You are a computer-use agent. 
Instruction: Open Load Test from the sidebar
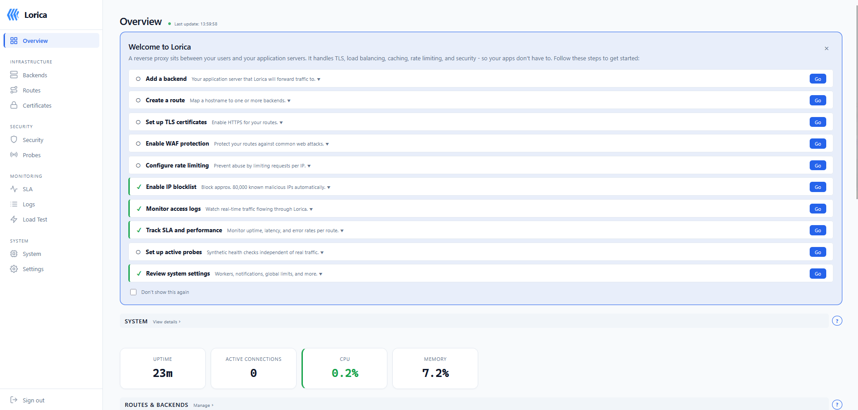pyautogui.click(x=51, y=219)
